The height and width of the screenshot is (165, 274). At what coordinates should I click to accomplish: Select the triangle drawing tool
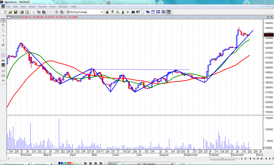click(x=3, y=80)
